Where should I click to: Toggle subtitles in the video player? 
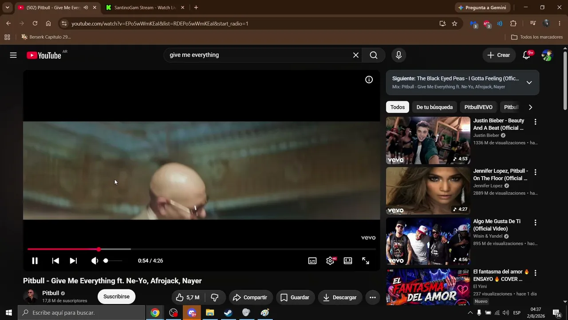click(312, 261)
